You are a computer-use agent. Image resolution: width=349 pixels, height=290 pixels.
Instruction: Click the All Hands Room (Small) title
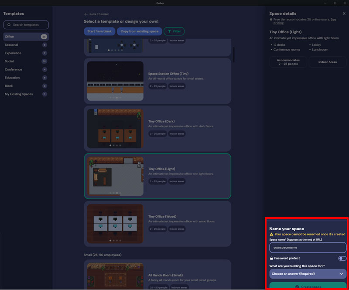(x=166, y=275)
